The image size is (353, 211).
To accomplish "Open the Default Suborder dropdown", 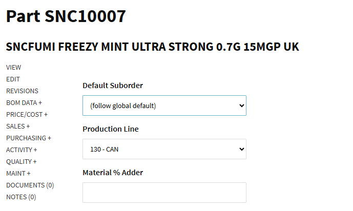I will pos(164,105).
